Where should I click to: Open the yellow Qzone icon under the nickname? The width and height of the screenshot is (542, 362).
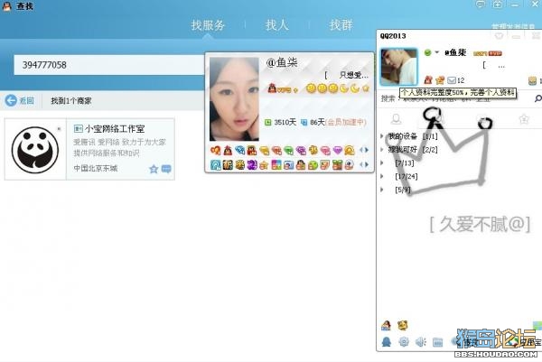[x=440, y=80]
